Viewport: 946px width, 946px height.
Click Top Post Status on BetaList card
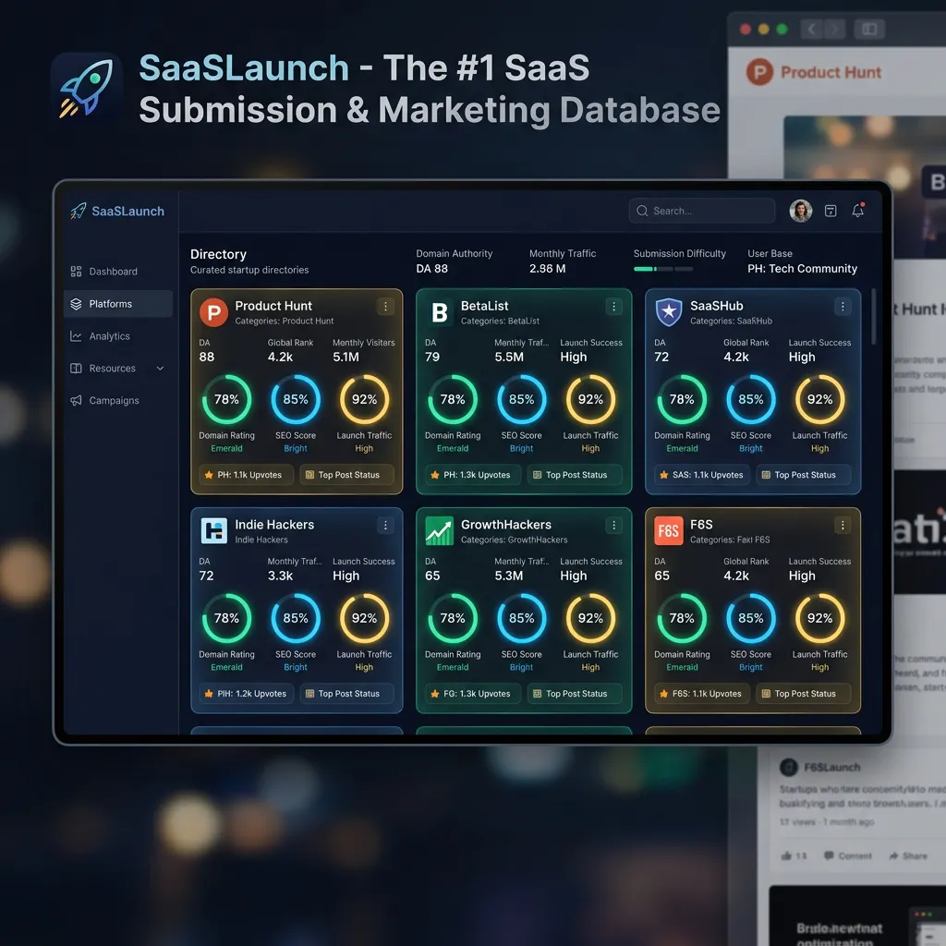(x=575, y=475)
